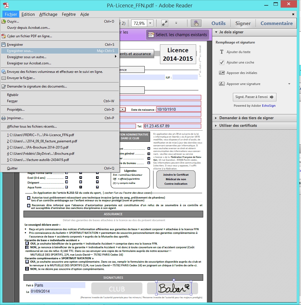Screen dimensions: 301x305
Task: Click the Date de naissance field
Action: coord(179,109)
